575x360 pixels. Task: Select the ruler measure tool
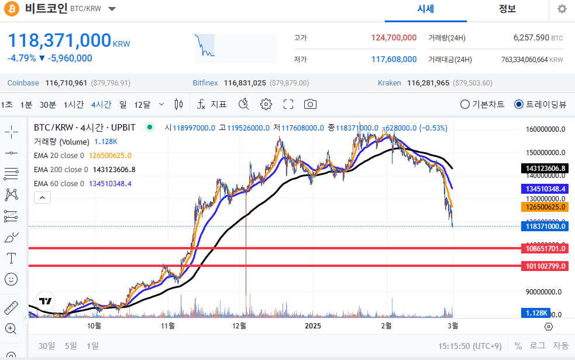click(x=11, y=307)
